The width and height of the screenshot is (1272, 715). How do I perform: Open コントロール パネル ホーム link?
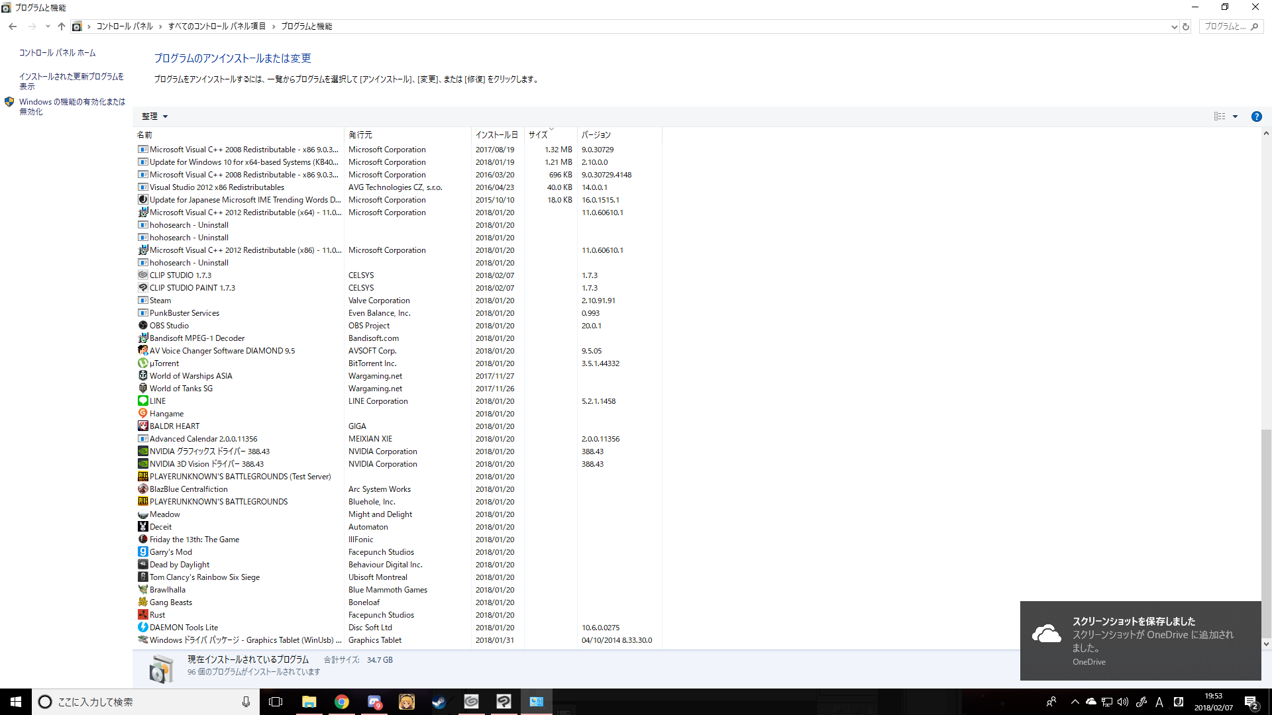(57, 53)
